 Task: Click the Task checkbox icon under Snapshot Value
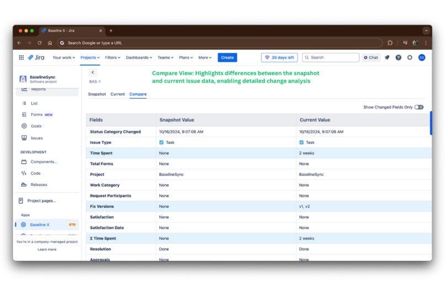click(x=161, y=142)
